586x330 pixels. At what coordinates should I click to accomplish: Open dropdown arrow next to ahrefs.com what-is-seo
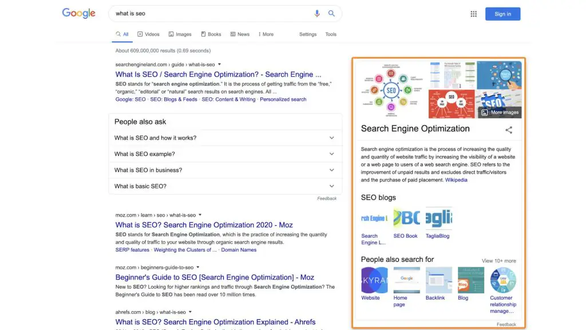(190, 312)
